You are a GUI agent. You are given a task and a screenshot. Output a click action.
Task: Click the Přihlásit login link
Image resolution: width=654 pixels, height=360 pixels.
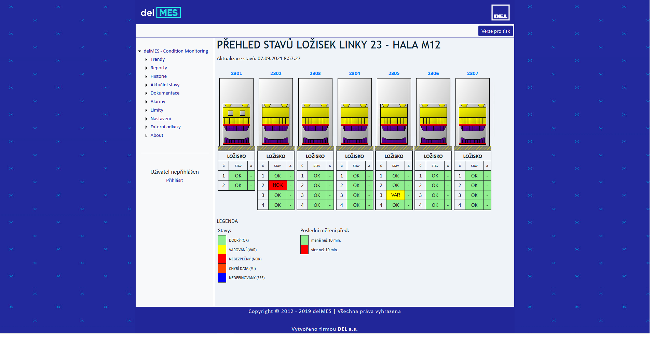click(174, 181)
